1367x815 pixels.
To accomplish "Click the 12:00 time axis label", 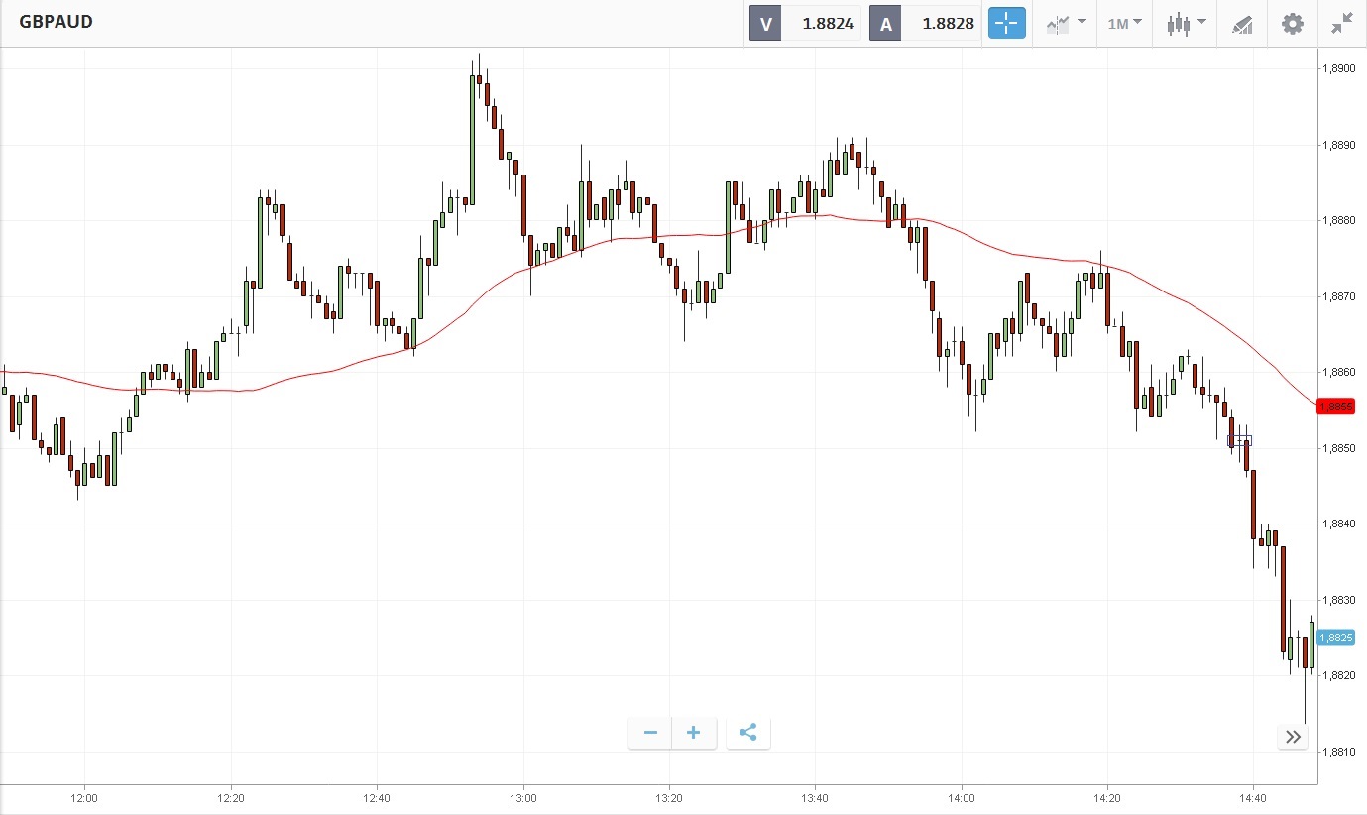I will 85,797.
